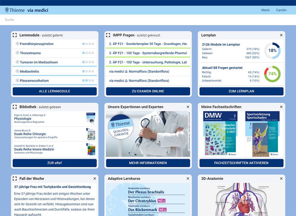Screen dimensions: 296x216
Task: Close the Lernplan panel
Action: point(281,35)
